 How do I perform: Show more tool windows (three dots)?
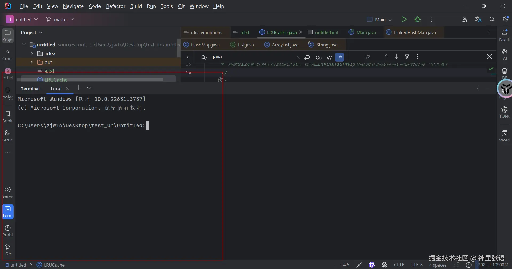[x=8, y=152]
